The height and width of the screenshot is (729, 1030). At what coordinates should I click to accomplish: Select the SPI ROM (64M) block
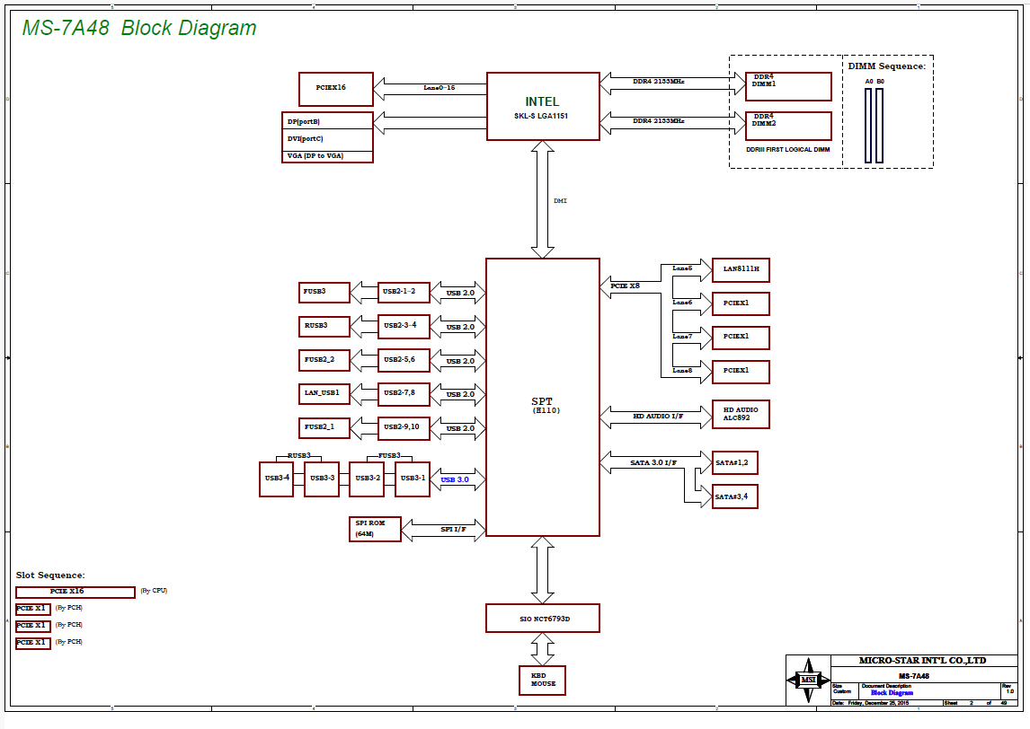(375, 529)
